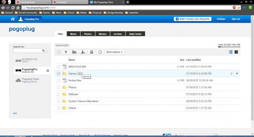Image resolution: width=254 pixels, height=137 pixels.
Task: Check the Norbert files checkbox
Action: [59, 80]
